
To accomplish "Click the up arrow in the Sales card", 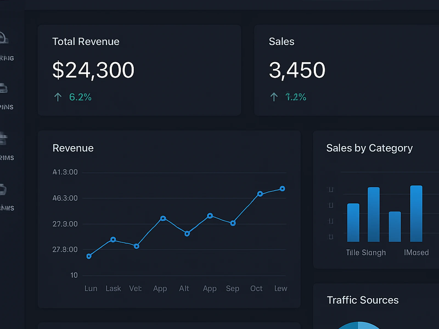I will [274, 97].
